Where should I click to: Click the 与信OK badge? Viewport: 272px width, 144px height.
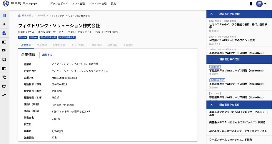(34, 37)
